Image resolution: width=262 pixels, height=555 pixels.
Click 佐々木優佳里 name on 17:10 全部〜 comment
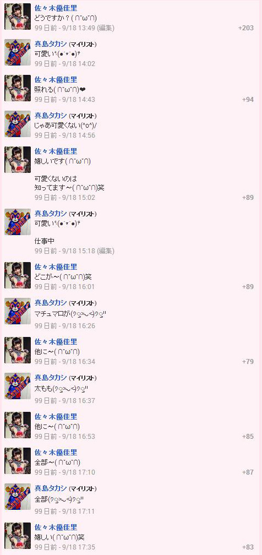(56, 453)
